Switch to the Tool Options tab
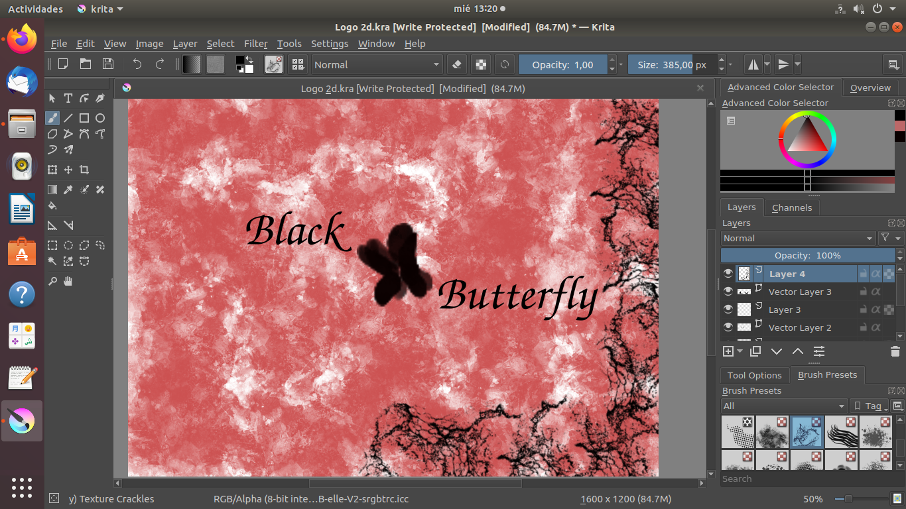Viewport: 906px width, 509px height. [x=755, y=375]
